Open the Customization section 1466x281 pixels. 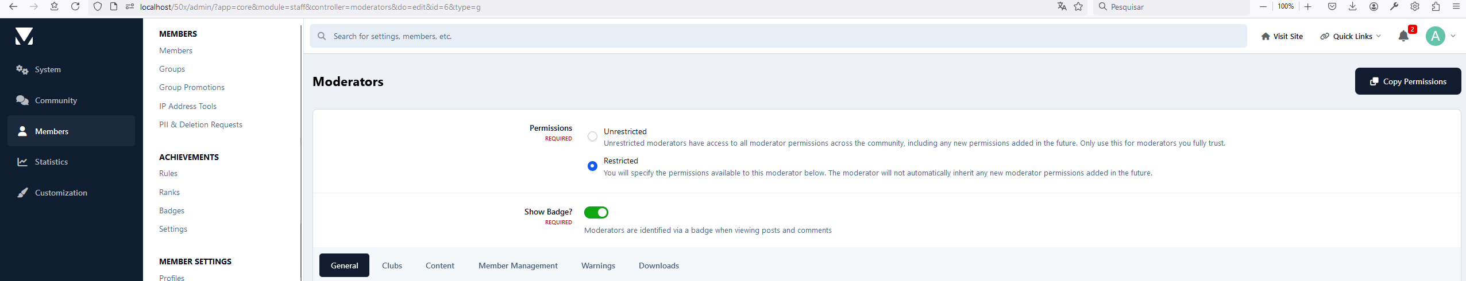pyautogui.click(x=61, y=193)
